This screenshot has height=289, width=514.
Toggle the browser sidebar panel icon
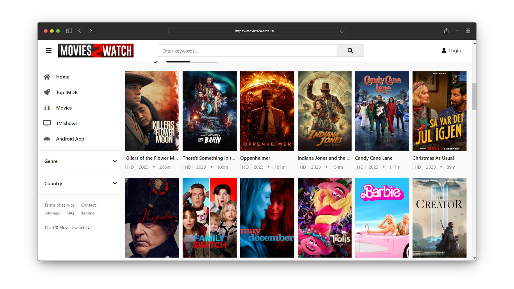[69, 31]
